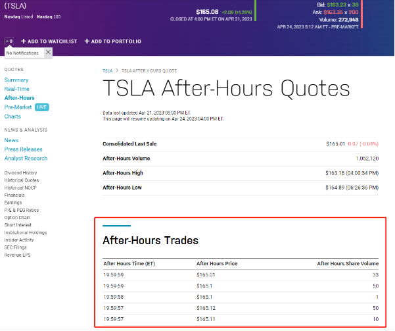Open the Summary quotes page
The image size is (395, 331).
pos(16,80)
